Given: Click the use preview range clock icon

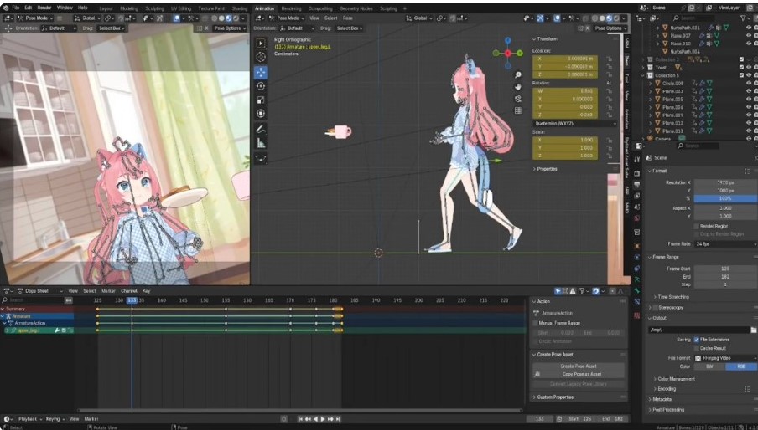Looking at the screenshot, I should point(559,419).
